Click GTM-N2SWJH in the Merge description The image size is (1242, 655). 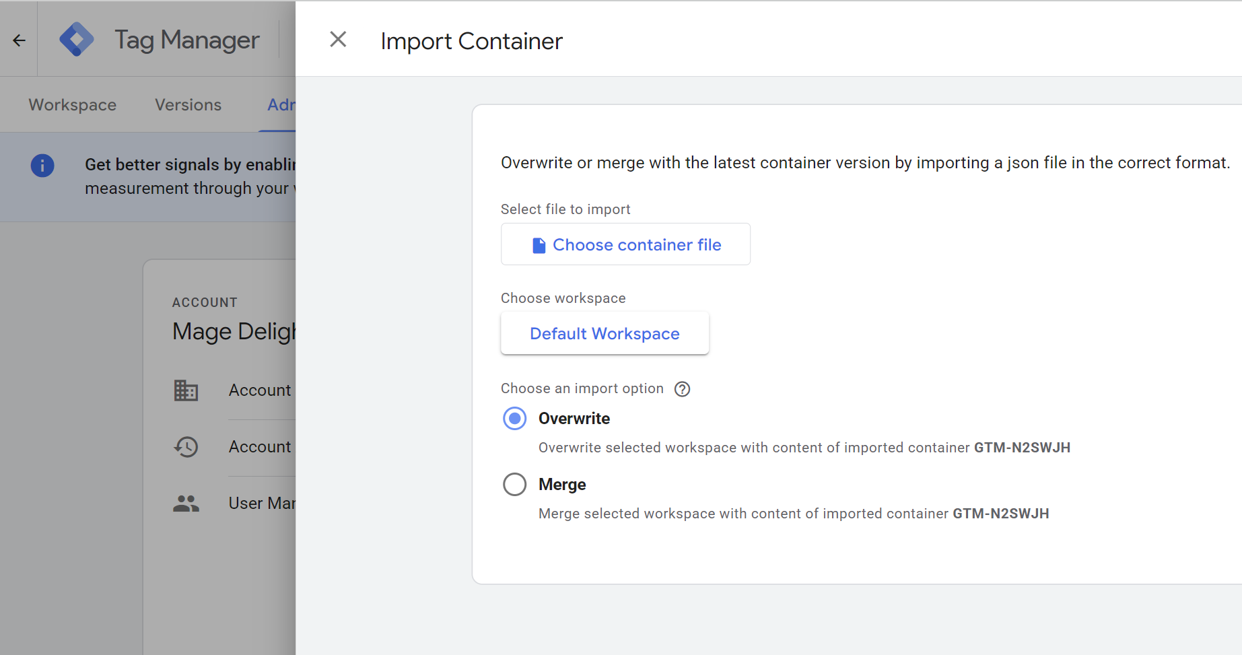click(1000, 514)
